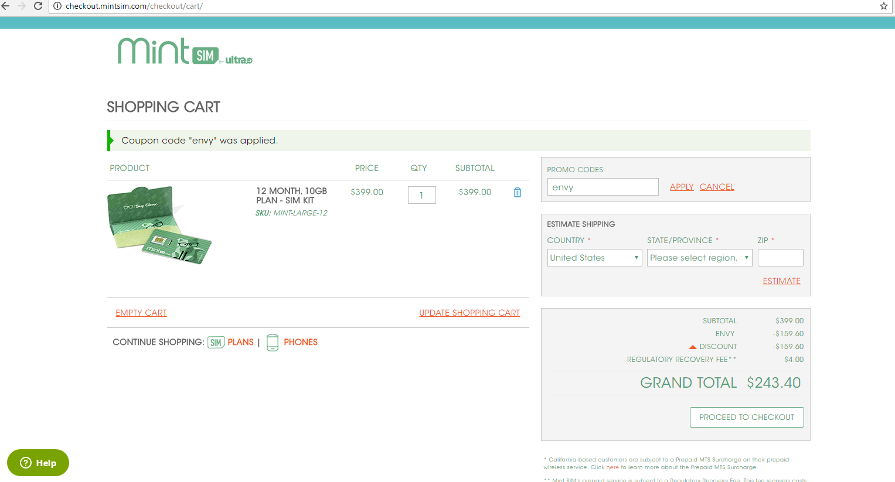Click the 12 Month, 10GB Plan product name
895x482 pixels.
[291, 196]
